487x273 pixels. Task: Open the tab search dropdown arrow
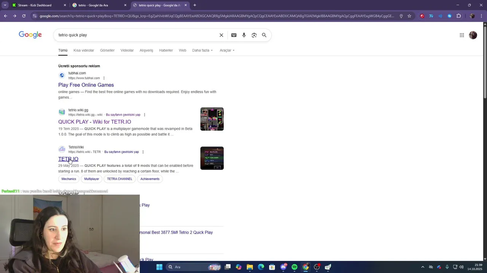tap(5, 5)
